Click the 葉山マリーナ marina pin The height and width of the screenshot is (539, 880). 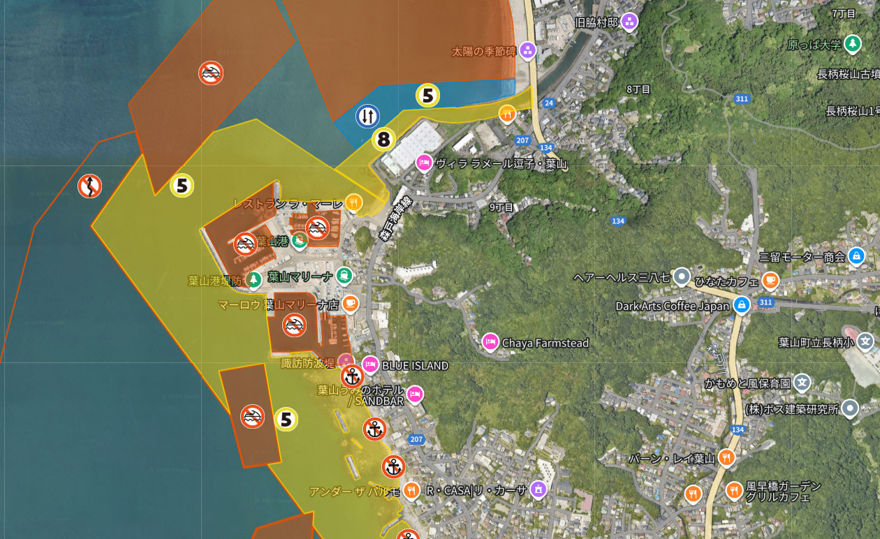(x=343, y=276)
